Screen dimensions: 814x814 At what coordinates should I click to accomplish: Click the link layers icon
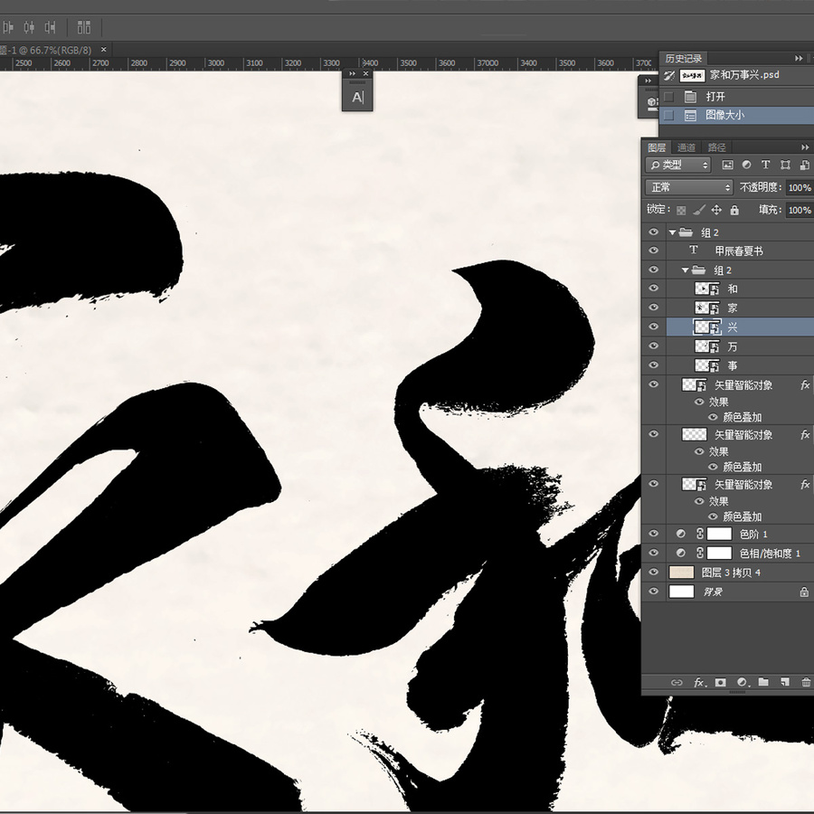(x=677, y=682)
